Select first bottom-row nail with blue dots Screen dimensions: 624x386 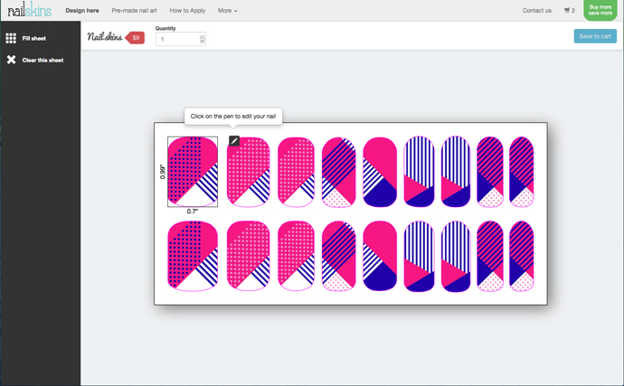[x=193, y=256]
